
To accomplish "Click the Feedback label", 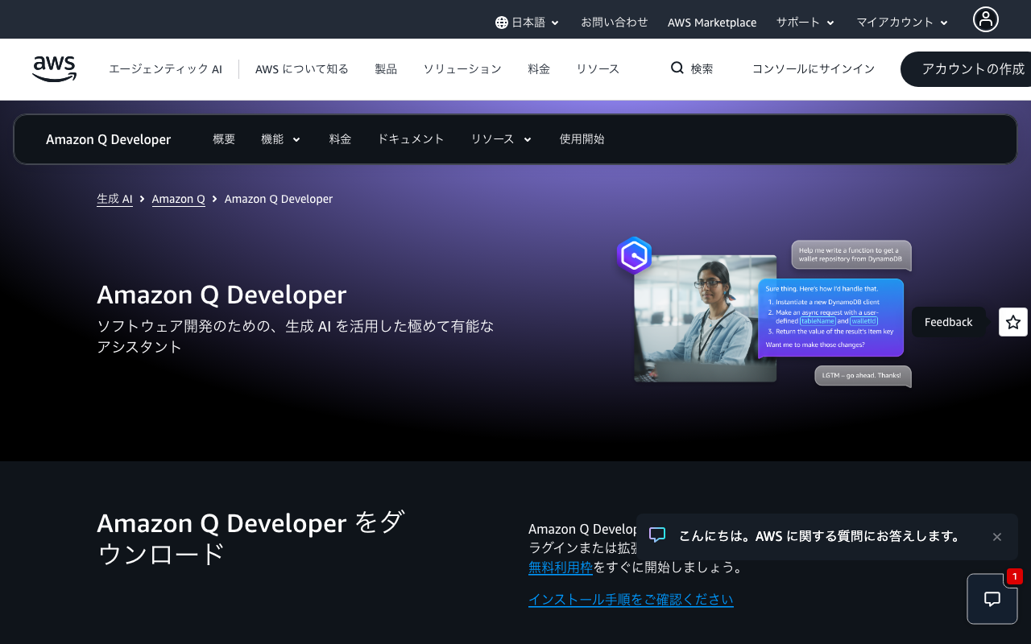I will (949, 322).
